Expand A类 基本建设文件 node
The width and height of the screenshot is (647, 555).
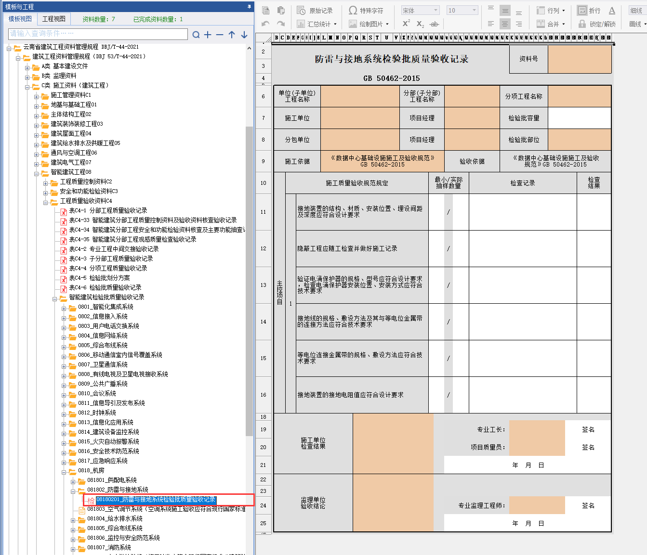click(x=28, y=67)
